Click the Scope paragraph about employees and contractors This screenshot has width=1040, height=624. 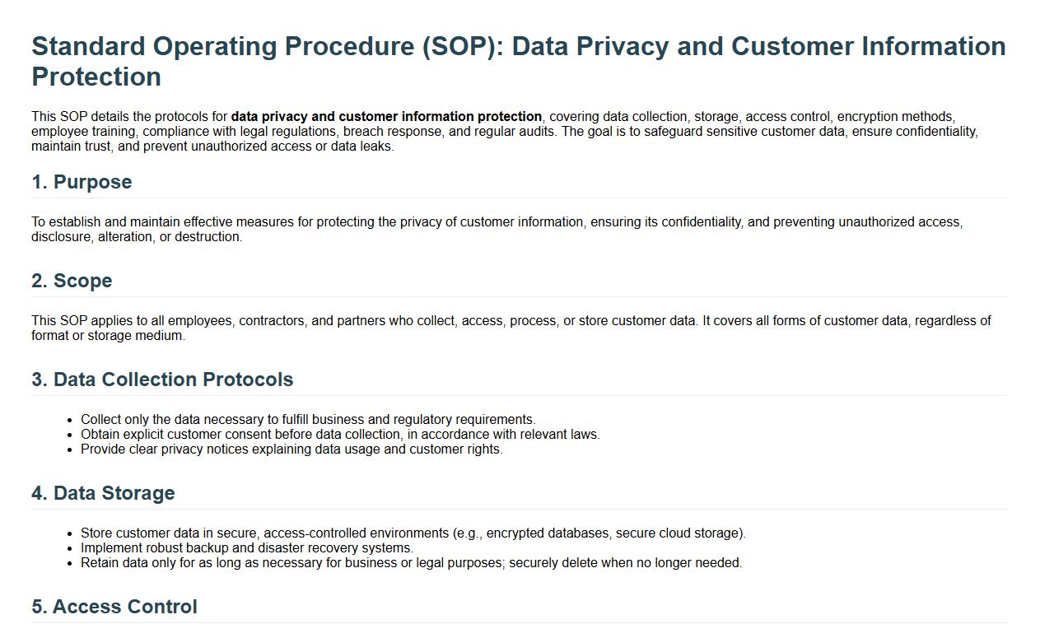coord(511,321)
